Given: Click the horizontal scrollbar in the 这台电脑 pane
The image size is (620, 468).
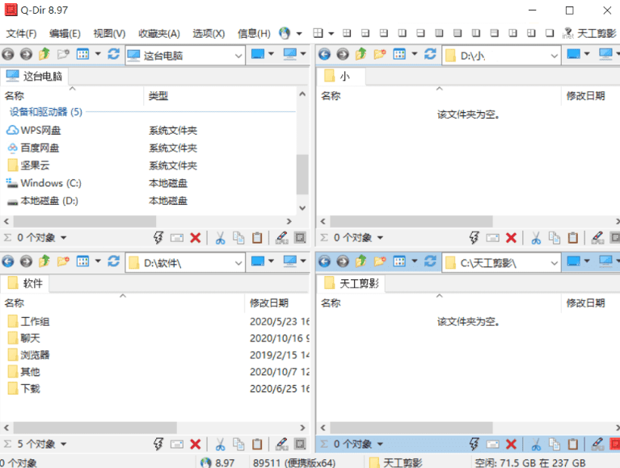Looking at the screenshot, I should tap(85, 221).
